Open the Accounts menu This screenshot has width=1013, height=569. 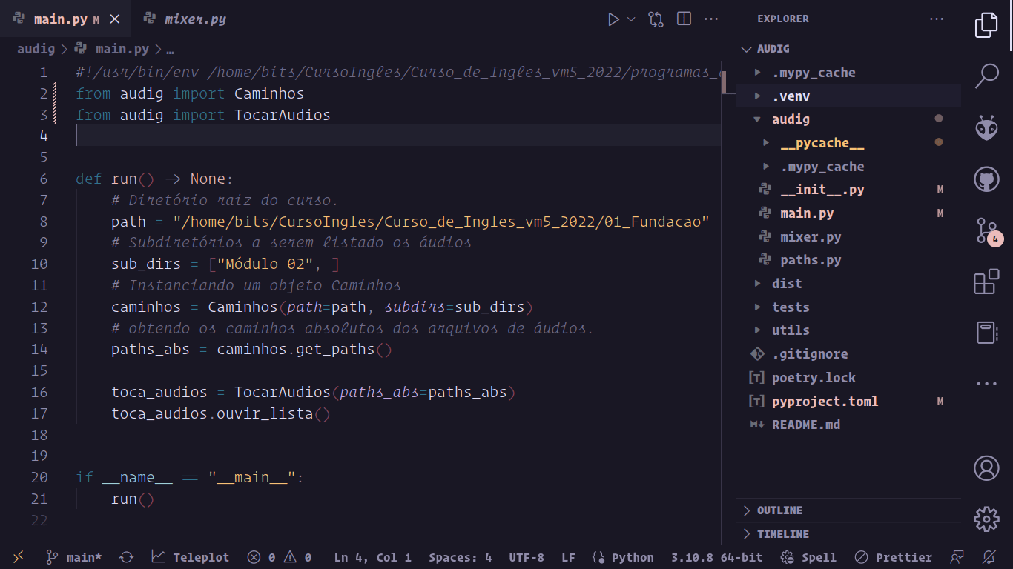986,468
